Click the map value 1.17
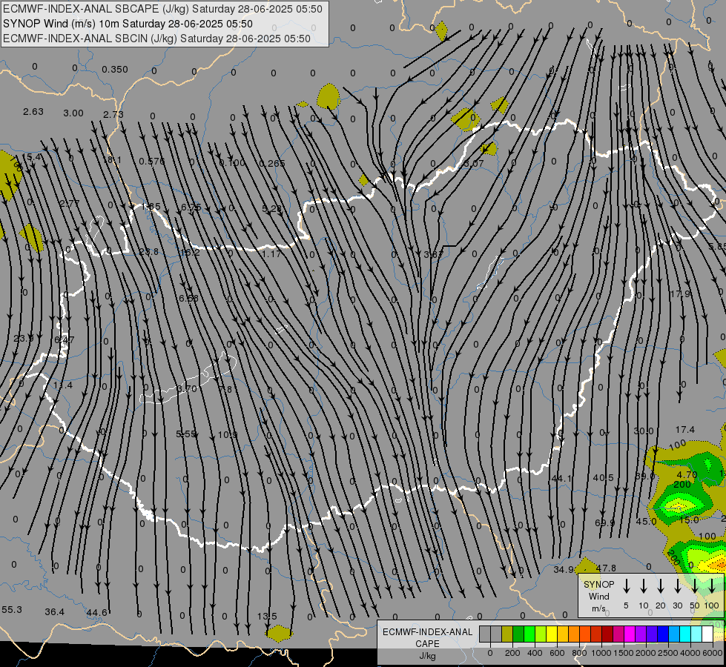Screen dimensions: 726x667 coord(271,253)
